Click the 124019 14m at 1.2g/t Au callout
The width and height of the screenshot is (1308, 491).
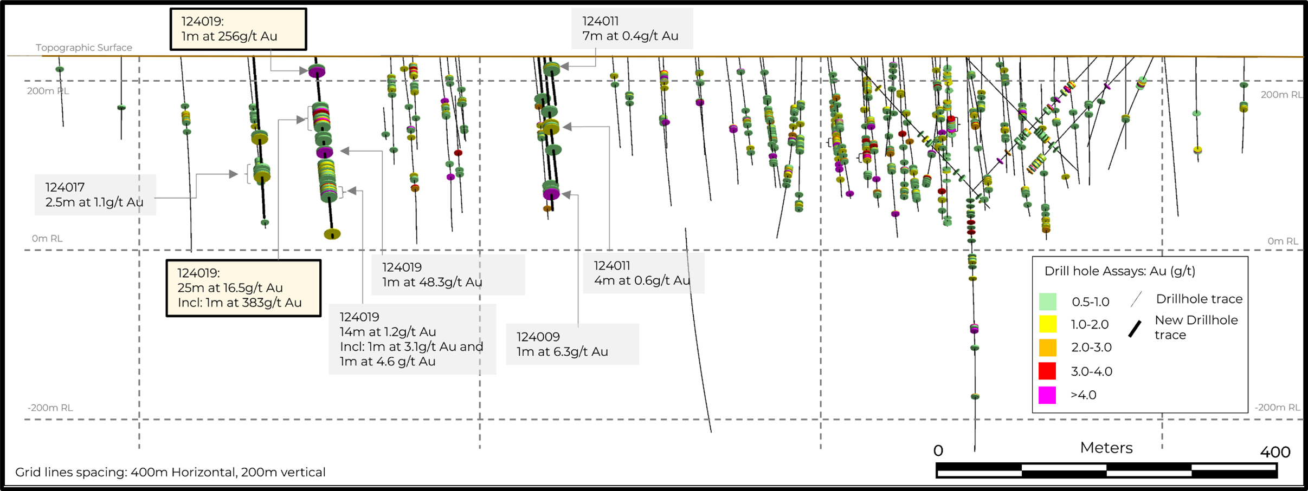click(412, 339)
